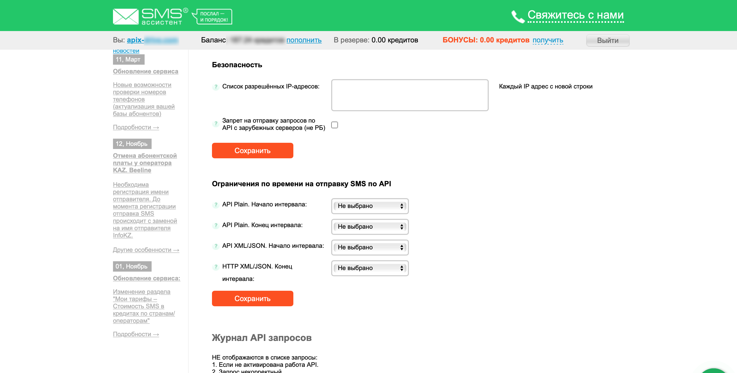This screenshot has width=737, height=373.
Task: Open Необходима регистрация имени отправителя news text
Action: pos(145,210)
